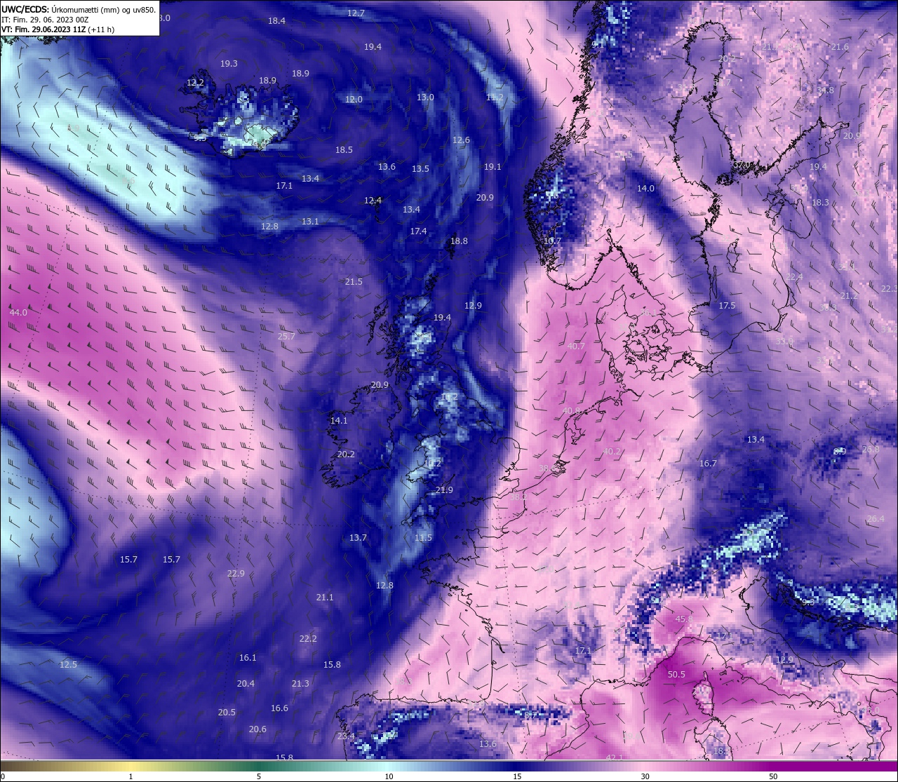Click the 21.1 value over the Bay of Biscay

point(325,598)
